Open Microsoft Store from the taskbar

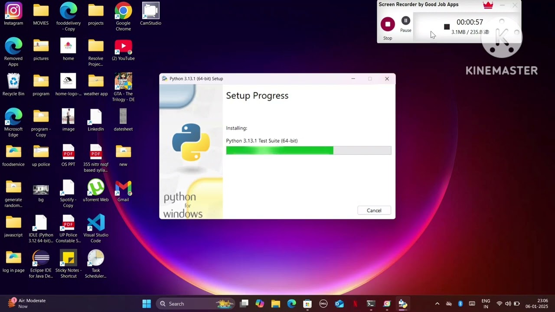point(307,304)
